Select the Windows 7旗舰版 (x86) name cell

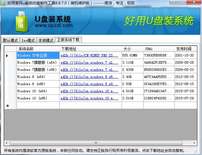pos(38,70)
